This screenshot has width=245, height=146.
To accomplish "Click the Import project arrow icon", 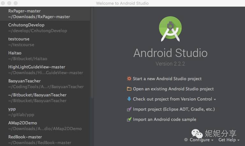I will [129, 109].
